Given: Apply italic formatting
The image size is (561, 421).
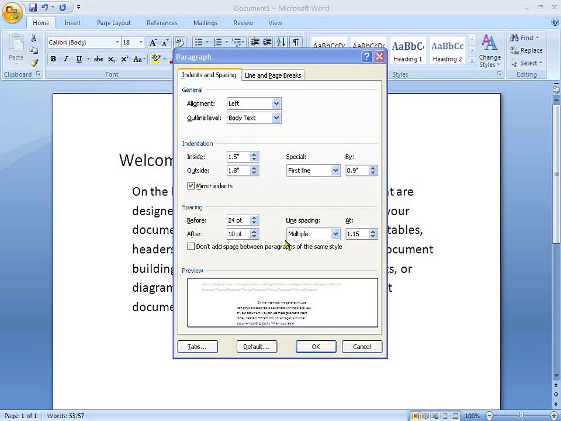Looking at the screenshot, I should point(65,59).
